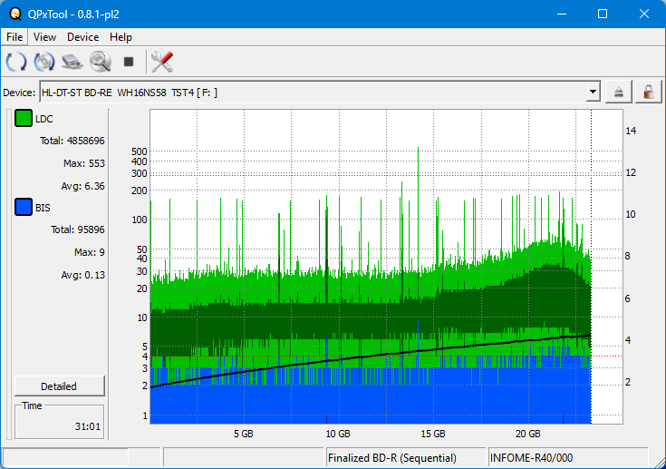Click the elapsed time 31:01 value
This screenshot has height=469, width=666.
click(88, 426)
